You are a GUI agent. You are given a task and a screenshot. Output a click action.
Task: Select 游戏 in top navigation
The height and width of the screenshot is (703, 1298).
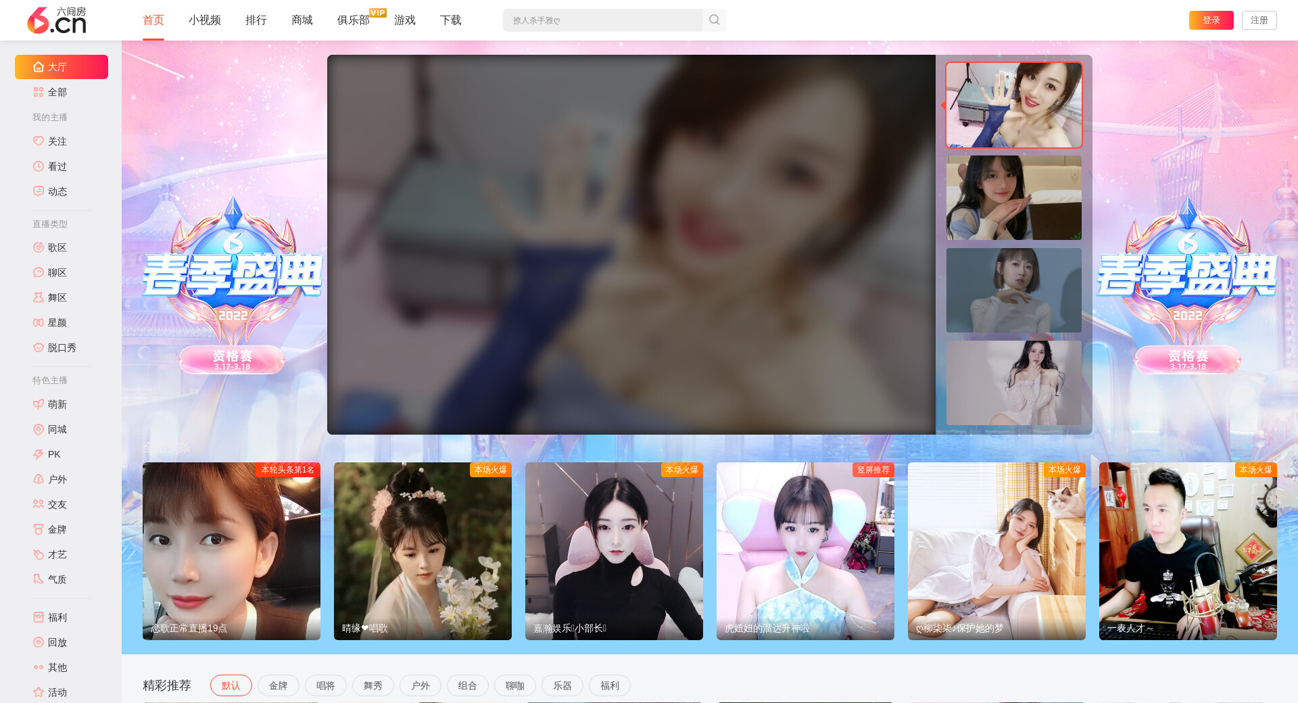pyautogui.click(x=405, y=20)
